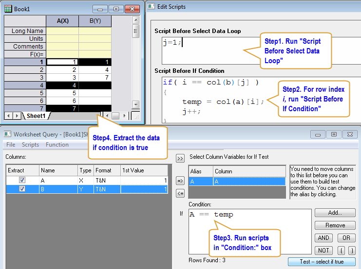Click the move-all-columns double arrow button
Viewport: 361px width, 269px height.
click(180, 158)
